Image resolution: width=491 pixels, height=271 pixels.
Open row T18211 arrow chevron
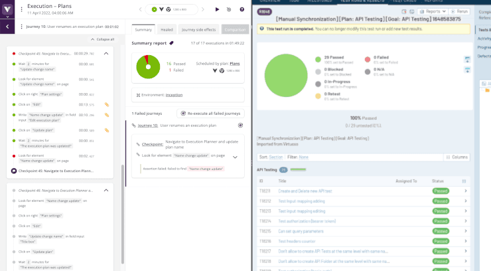[466, 191]
